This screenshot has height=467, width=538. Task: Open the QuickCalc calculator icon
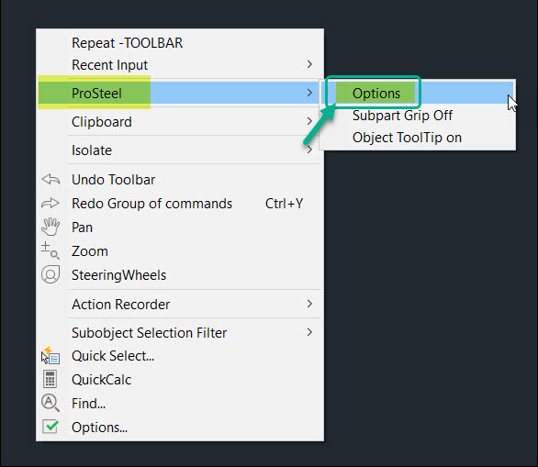pyautogui.click(x=50, y=379)
